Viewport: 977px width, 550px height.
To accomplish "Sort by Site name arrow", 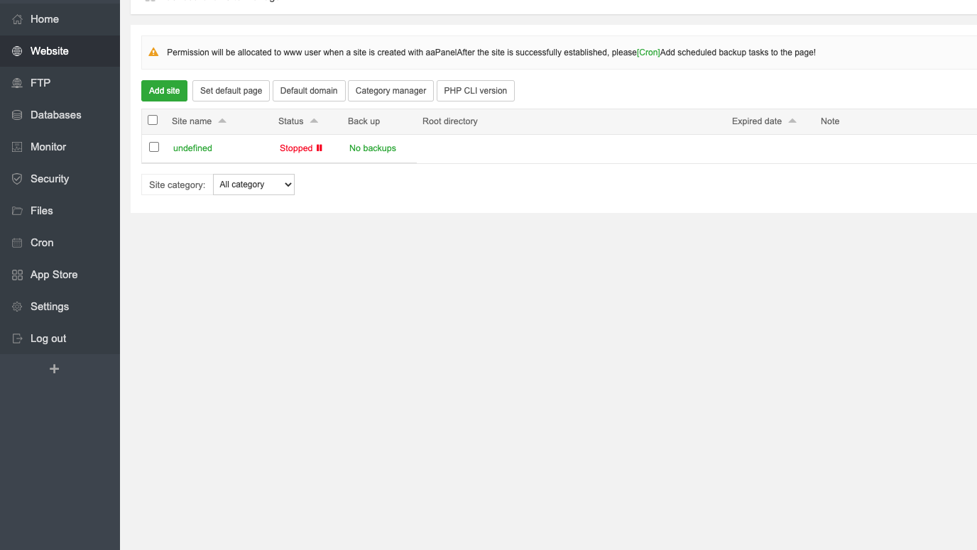I will [x=222, y=121].
